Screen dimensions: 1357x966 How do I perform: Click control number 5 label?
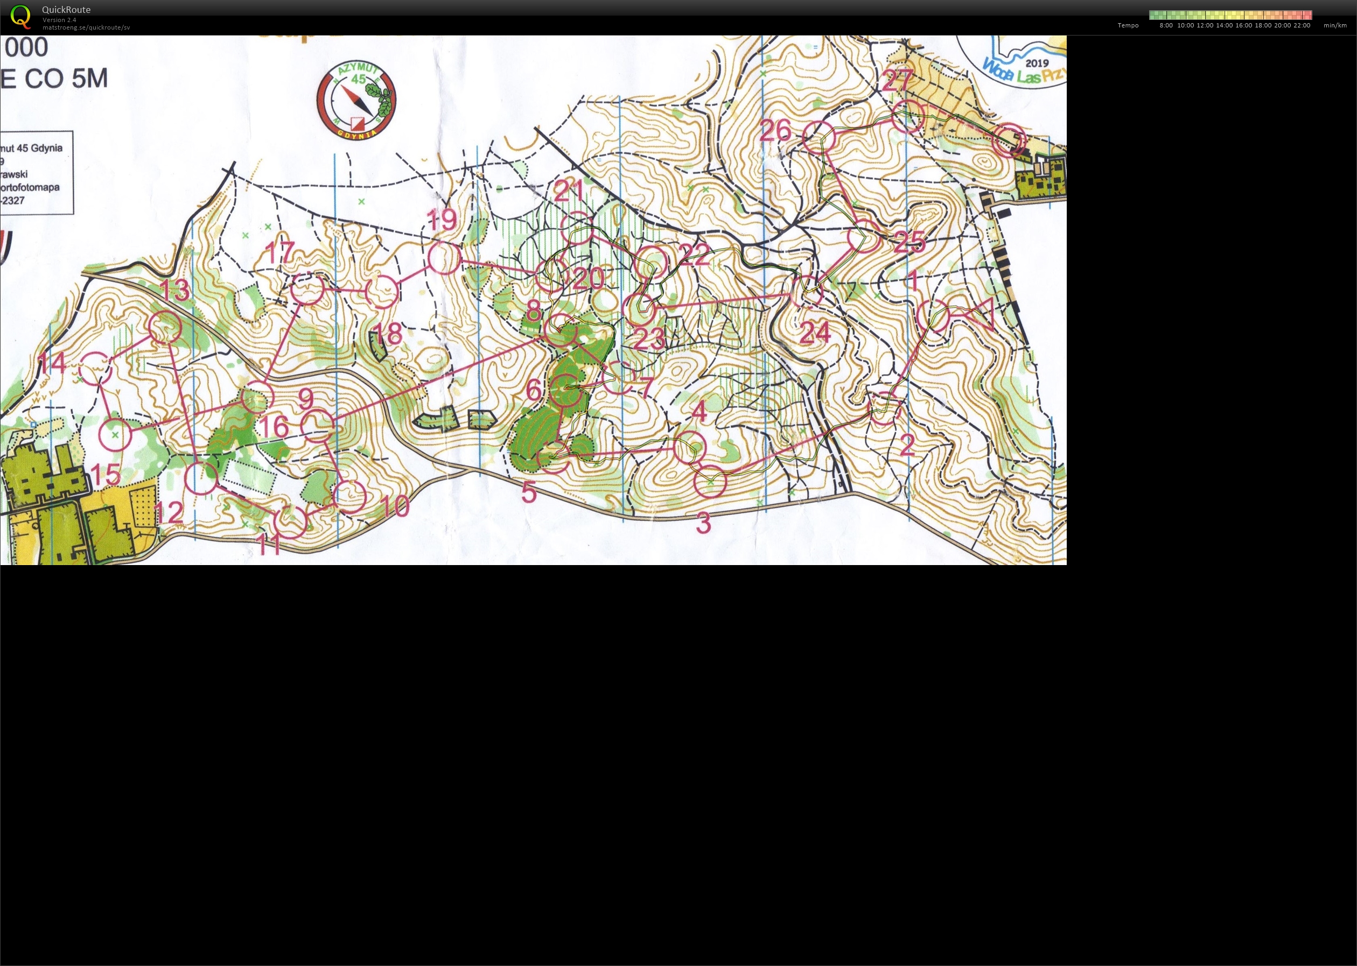click(529, 492)
